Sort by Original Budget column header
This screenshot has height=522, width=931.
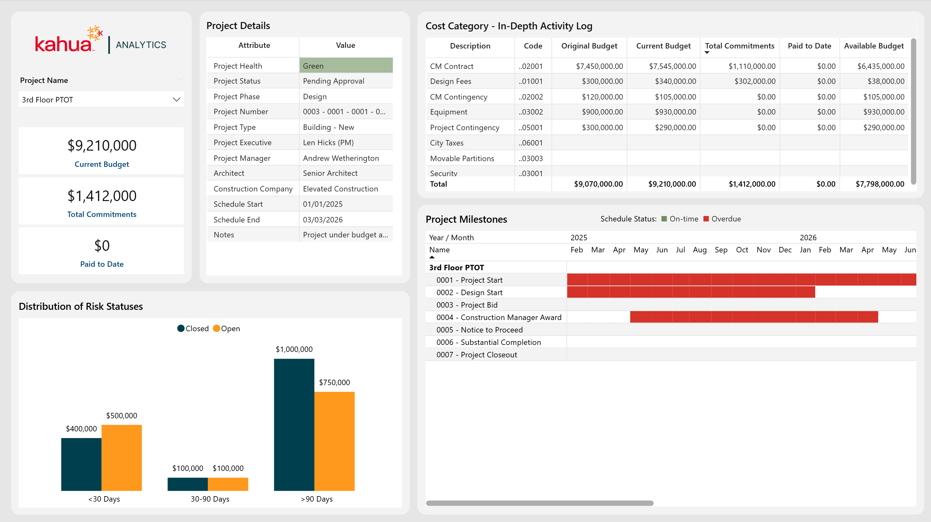(x=589, y=46)
